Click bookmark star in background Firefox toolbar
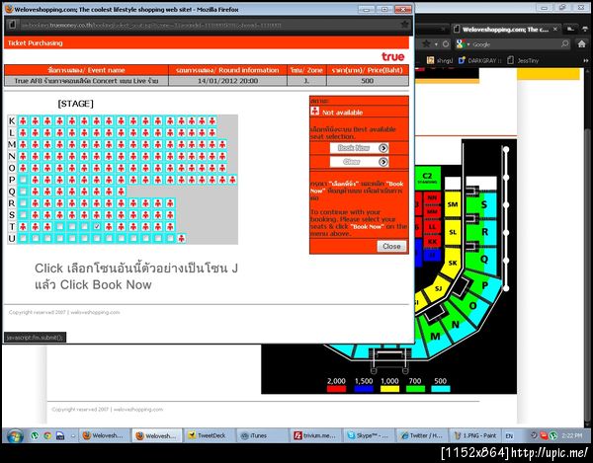The width and height of the screenshot is (593, 463). click(x=427, y=43)
